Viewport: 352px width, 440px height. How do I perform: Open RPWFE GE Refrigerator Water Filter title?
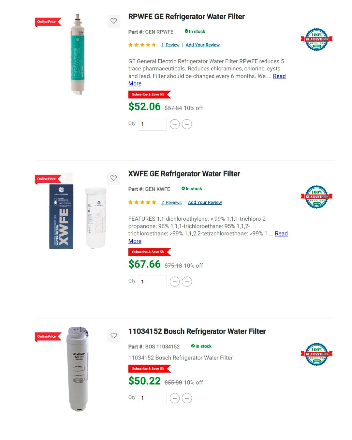pyautogui.click(x=186, y=17)
